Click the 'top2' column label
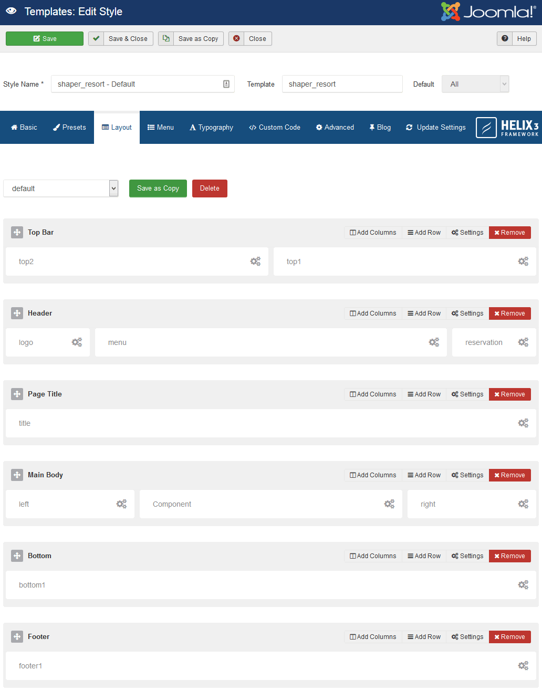542x691 pixels. (x=26, y=261)
